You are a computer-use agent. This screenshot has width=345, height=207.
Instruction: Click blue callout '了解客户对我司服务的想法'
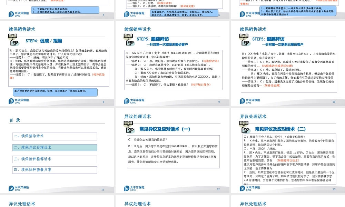65,10
